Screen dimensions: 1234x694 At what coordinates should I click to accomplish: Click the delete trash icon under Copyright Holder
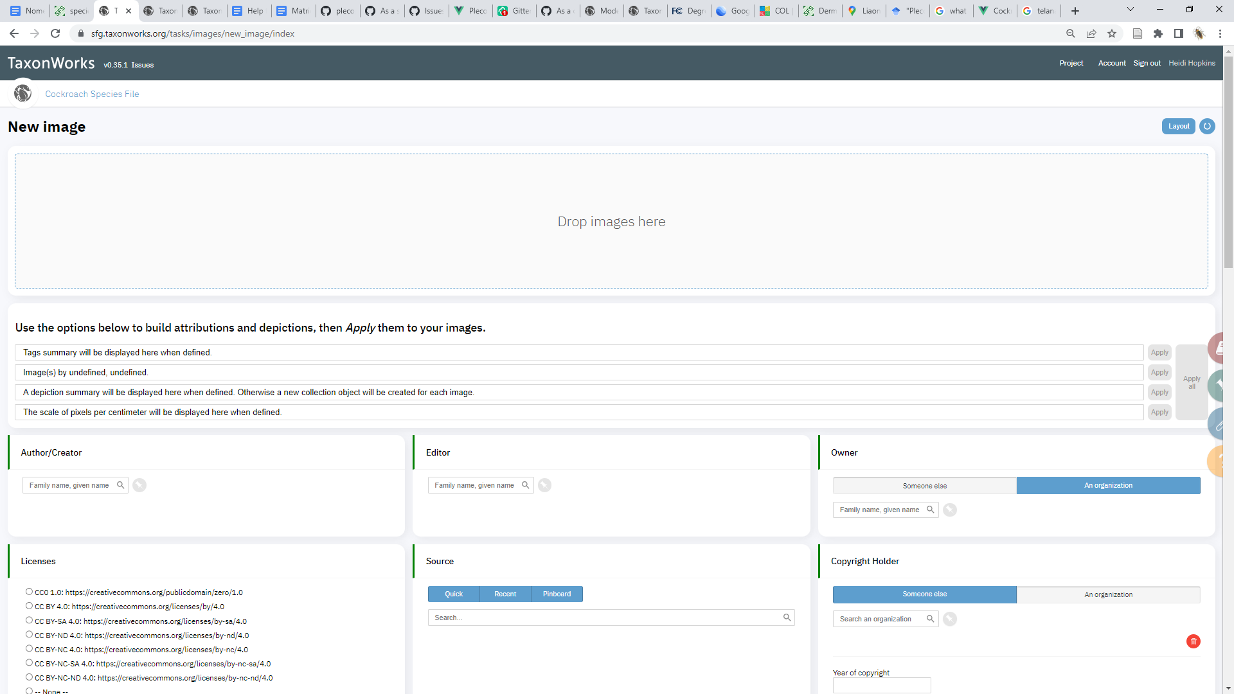[x=1194, y=641]
